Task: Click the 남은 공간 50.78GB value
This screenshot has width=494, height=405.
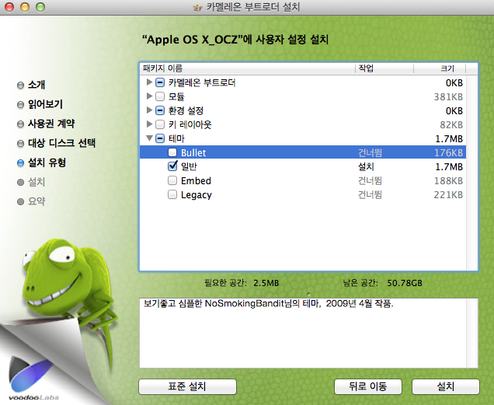Action: [405, 283]
